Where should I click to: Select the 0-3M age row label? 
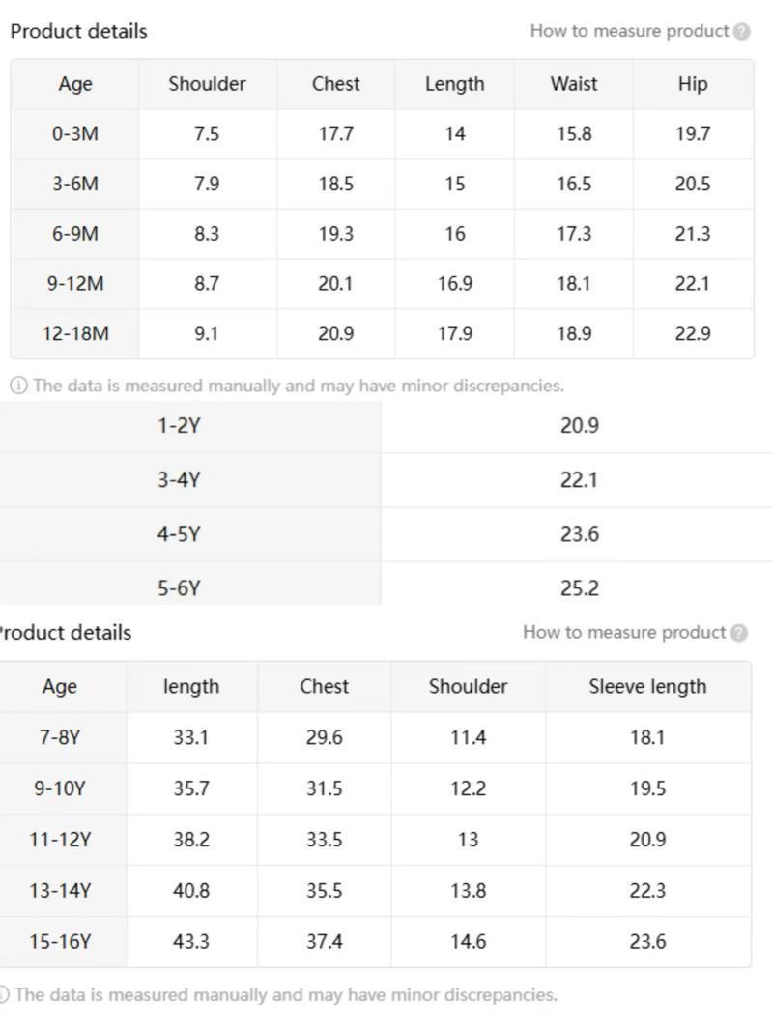pos(75,134)
